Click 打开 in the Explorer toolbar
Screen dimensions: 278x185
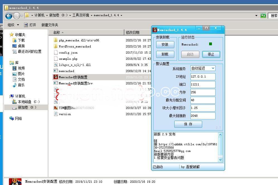point(30,25)
